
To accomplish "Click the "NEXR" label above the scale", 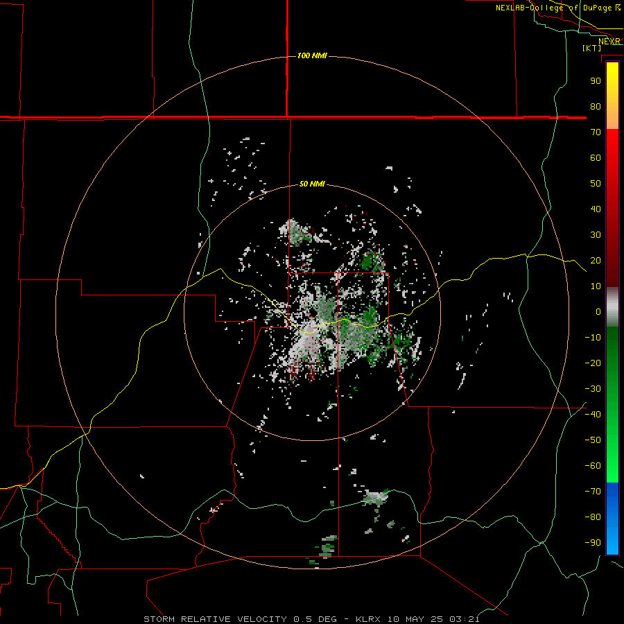I will pos(609,42).
